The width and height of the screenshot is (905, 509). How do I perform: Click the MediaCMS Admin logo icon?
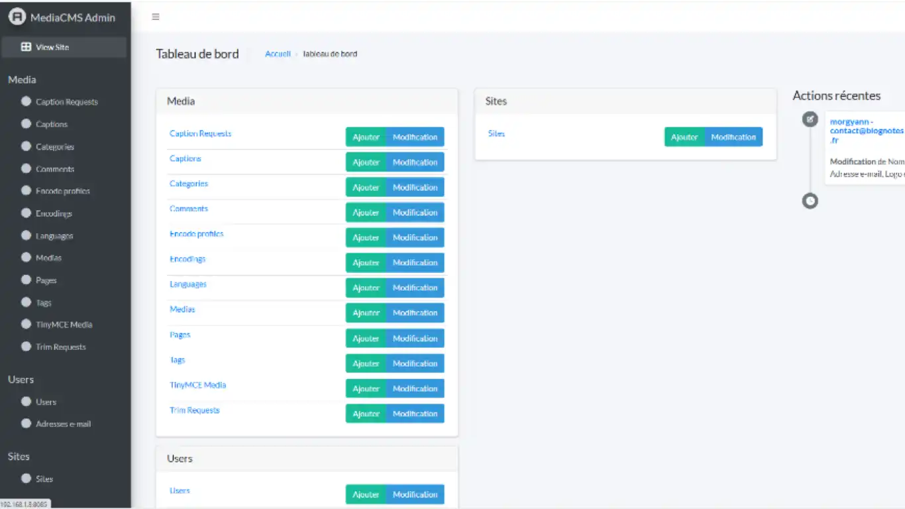tap(17, 17)
